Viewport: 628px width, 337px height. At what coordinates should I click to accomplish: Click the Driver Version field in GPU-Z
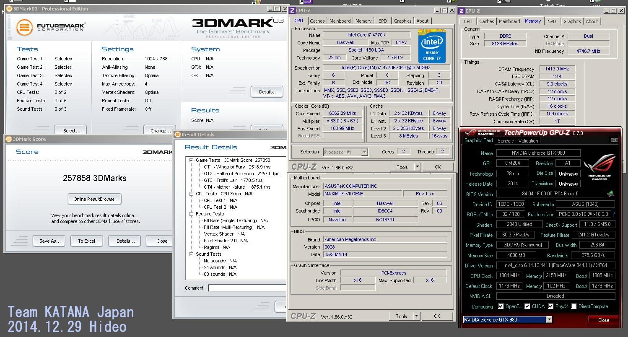pyautogui.click(x=555, y=265)
